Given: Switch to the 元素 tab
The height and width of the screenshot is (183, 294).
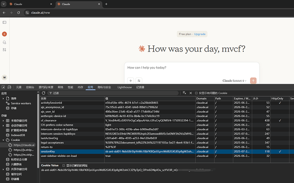Looking at the screenshot, I should click(x=19, y=87).
